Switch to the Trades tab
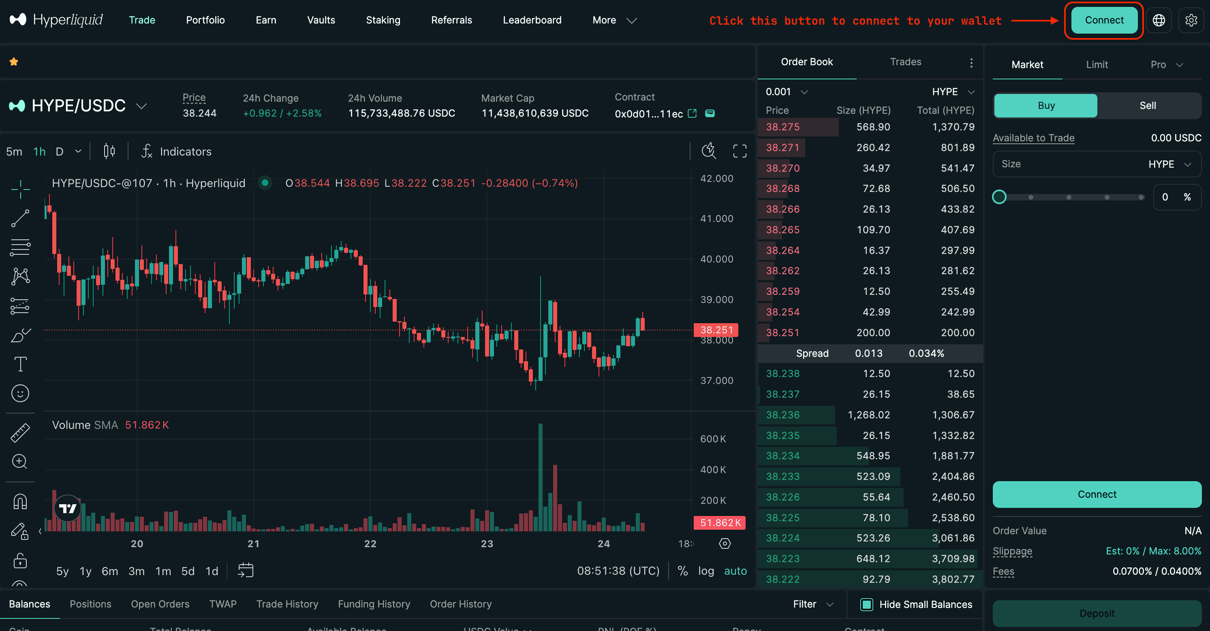1210x631 pixels. tap(905, 62)
